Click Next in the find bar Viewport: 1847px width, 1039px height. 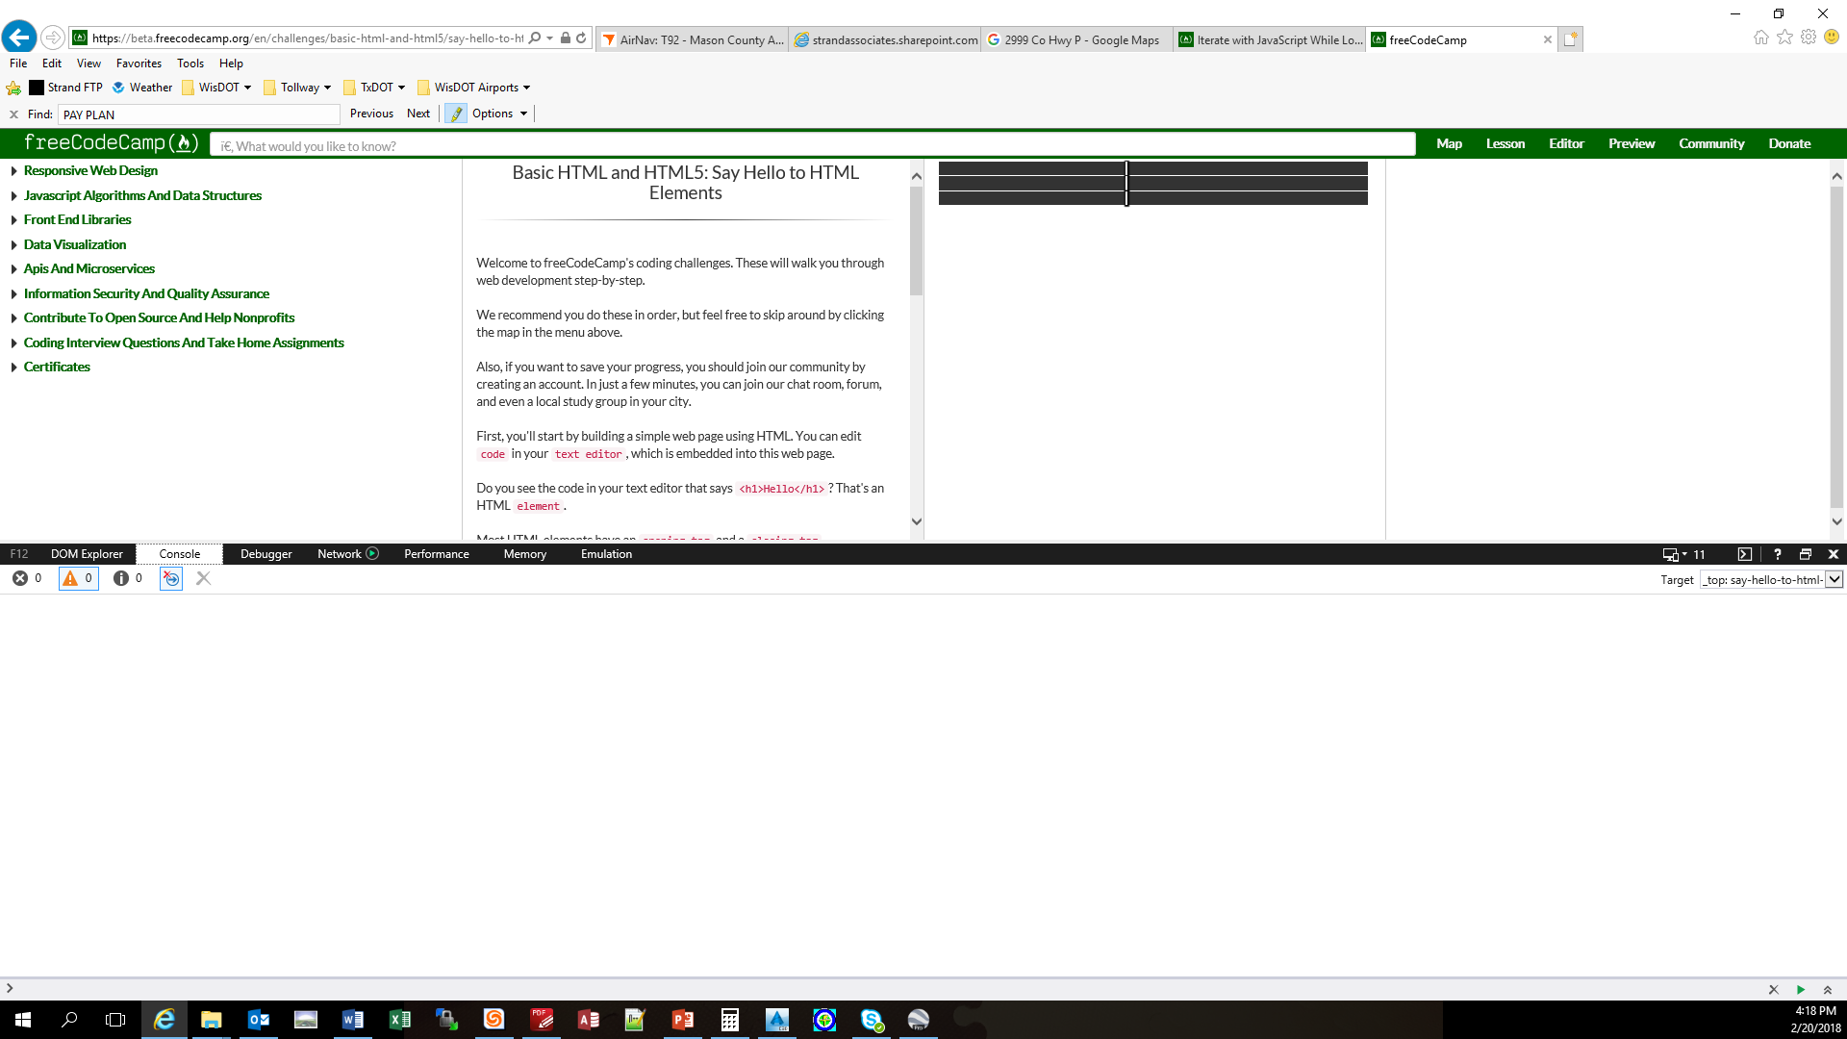point(418,114)
